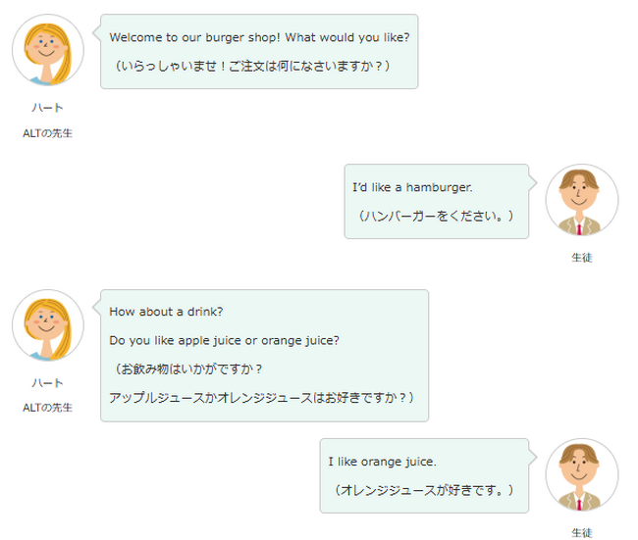Click the アップルジュースかオレンジジュース translation line

[x=261, y=397]
